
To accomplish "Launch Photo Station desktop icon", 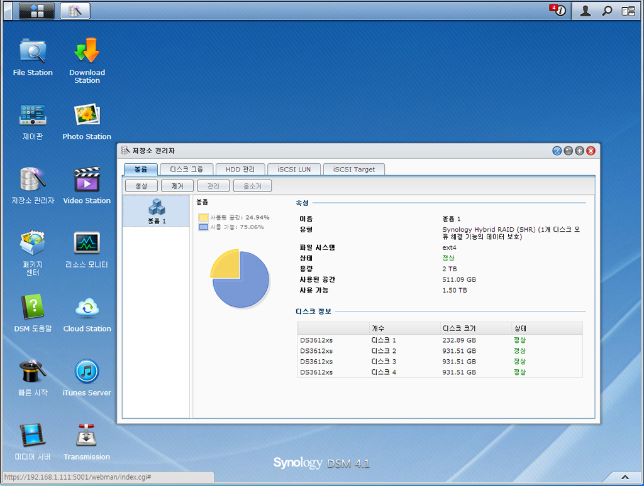I will coord(87,122).
